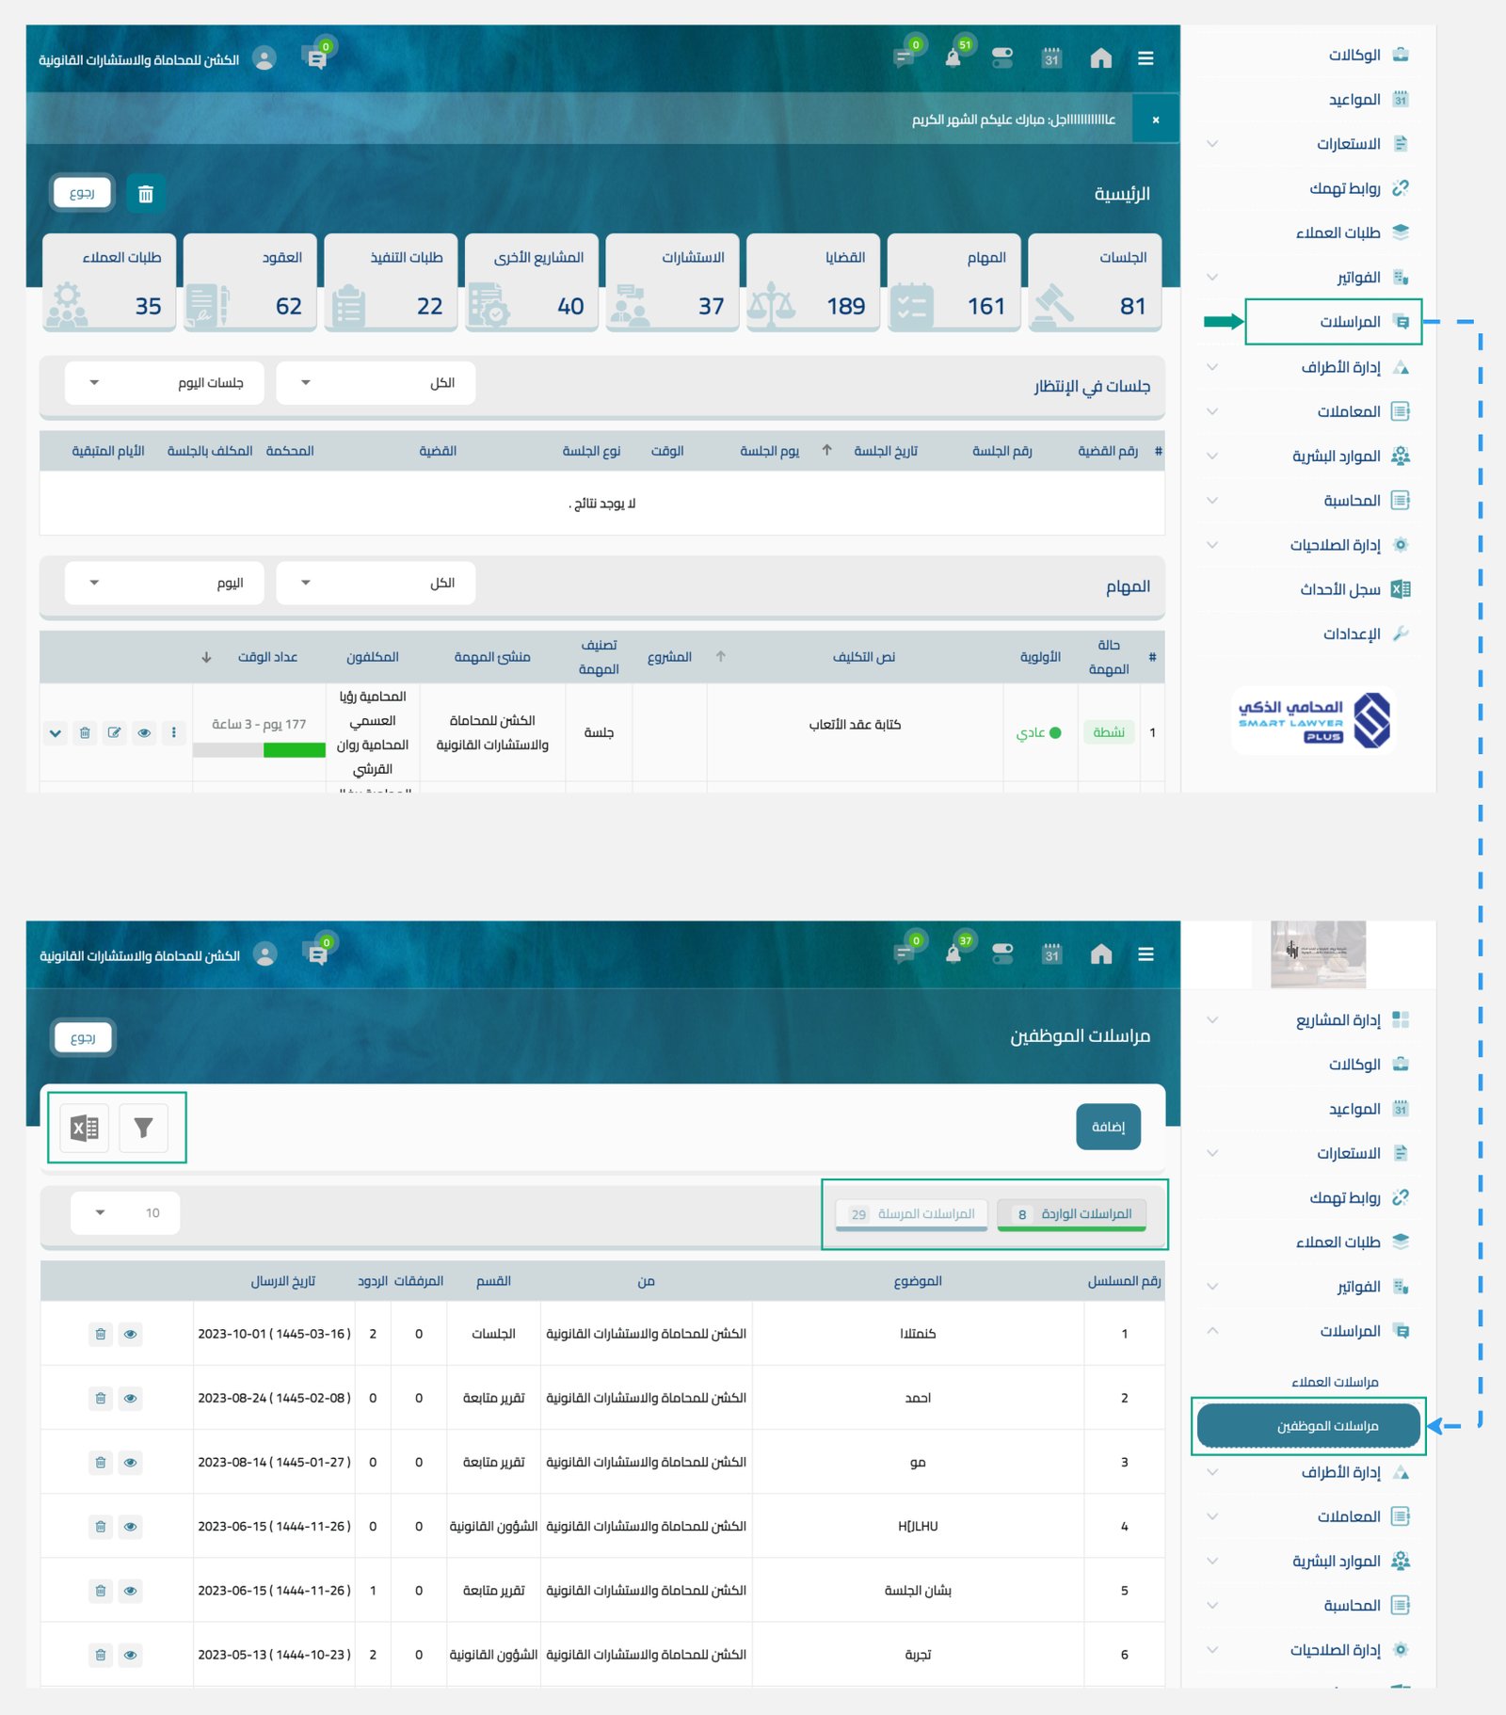This screenshot has width=1506, height=1715.
Task: Open notifications bell showing 37
Action: [x=953, y=954]
